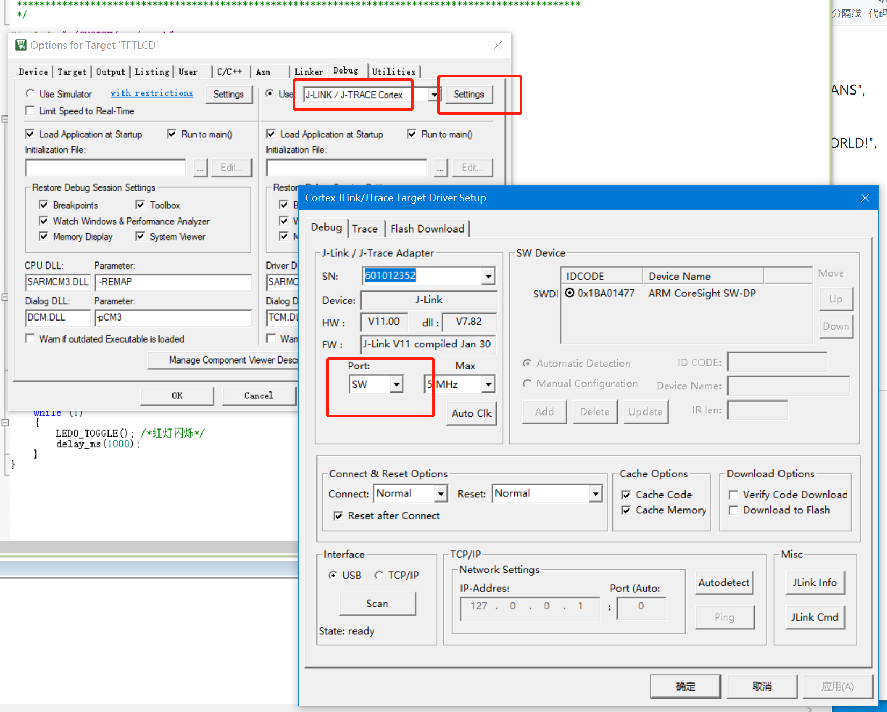Enable Limit Speed to Real-Time
Screen dimensions: 887x712
tap(30, 111)
